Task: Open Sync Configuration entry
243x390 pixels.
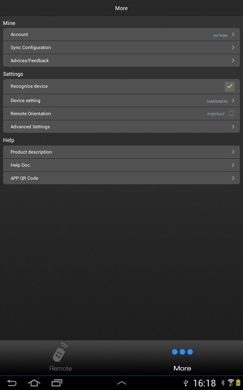Action: point(121,48)
